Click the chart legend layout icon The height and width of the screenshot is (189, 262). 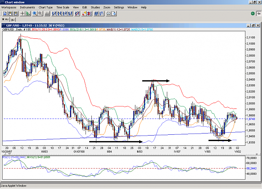pos(101,13)
